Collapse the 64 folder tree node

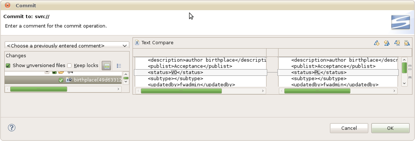pos(47,72)
